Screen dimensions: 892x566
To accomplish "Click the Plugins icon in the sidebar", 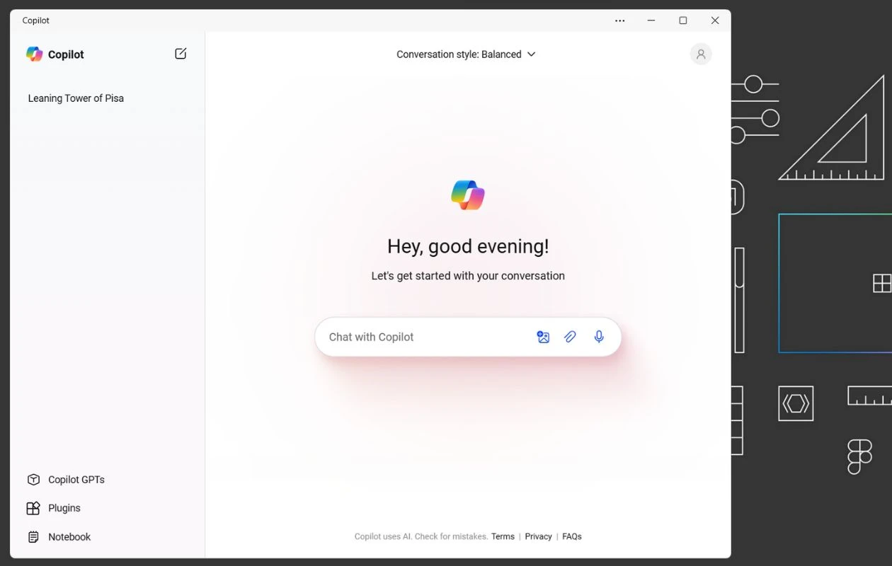I will click(x=33, y=508).
